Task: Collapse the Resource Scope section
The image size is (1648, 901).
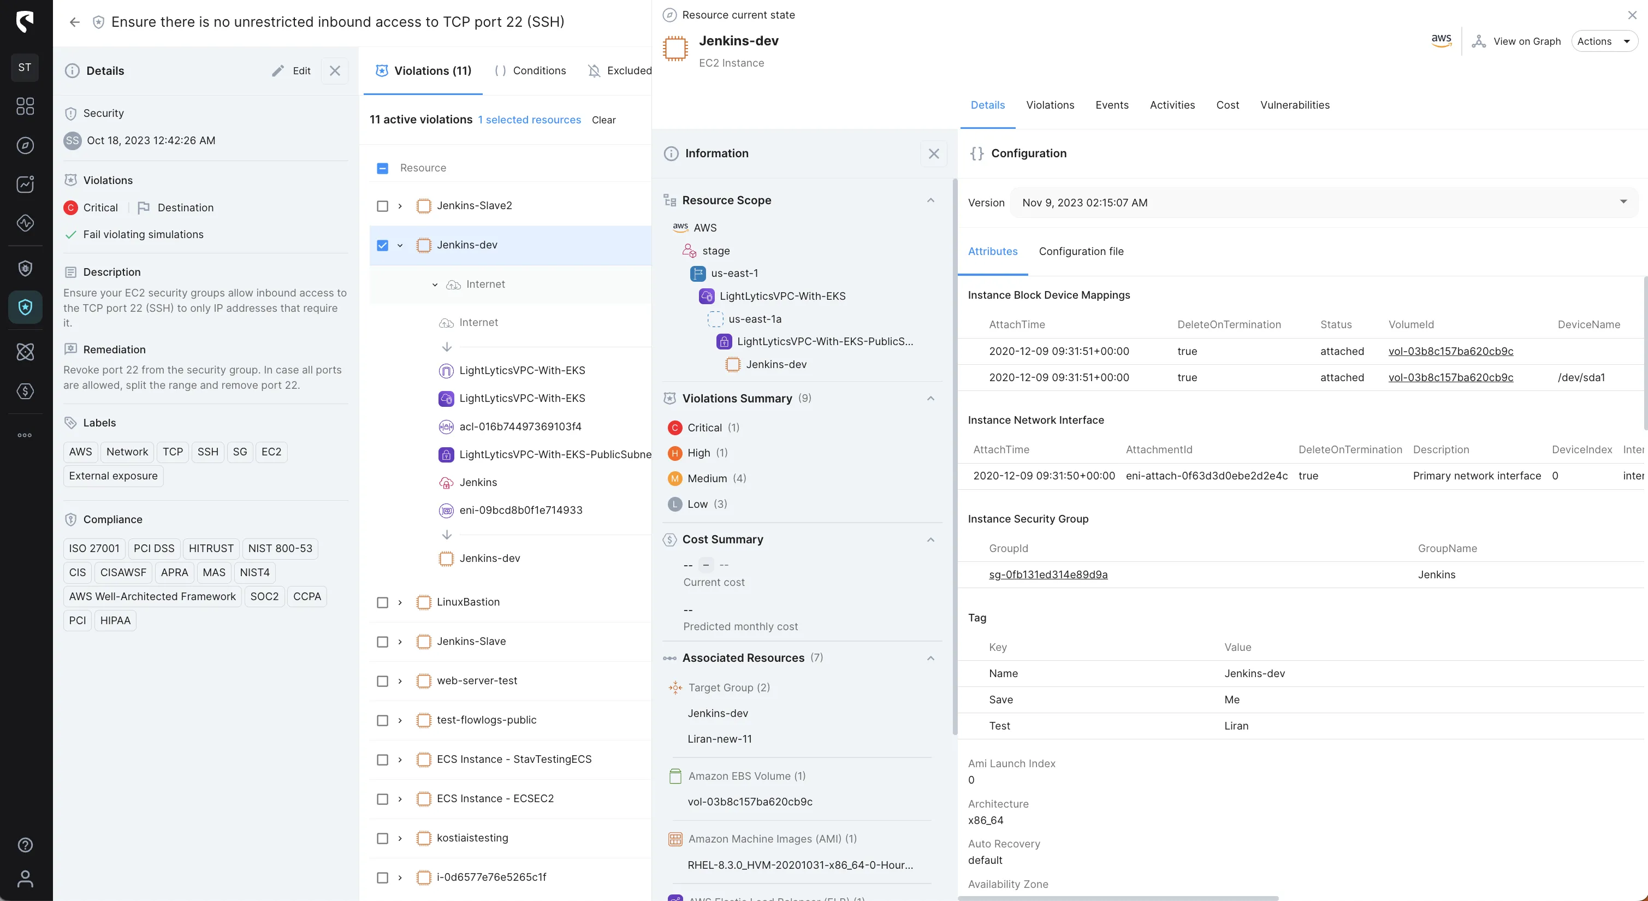Action: coord(931,200)
